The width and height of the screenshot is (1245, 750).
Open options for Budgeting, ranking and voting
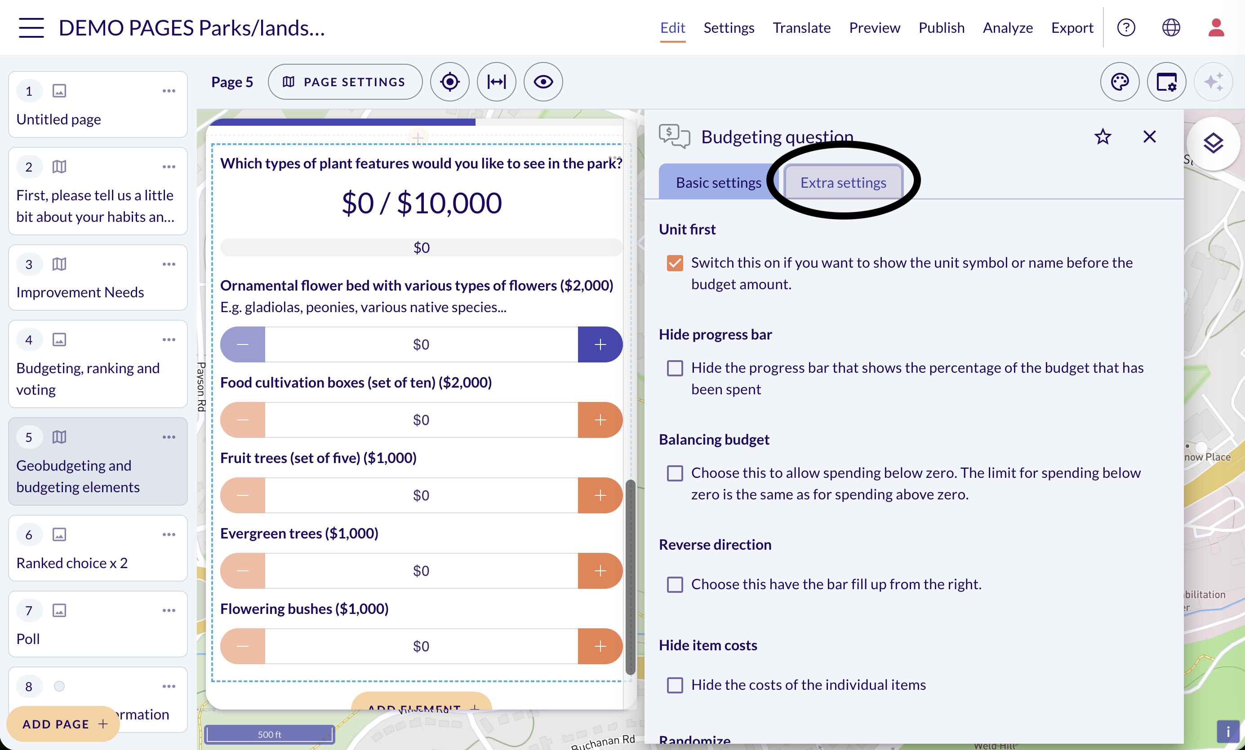click(169, 340)
